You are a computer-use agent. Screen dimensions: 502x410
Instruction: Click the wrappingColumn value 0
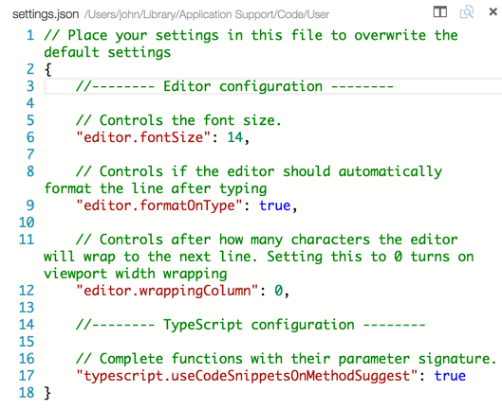click(x=279, y=291)
